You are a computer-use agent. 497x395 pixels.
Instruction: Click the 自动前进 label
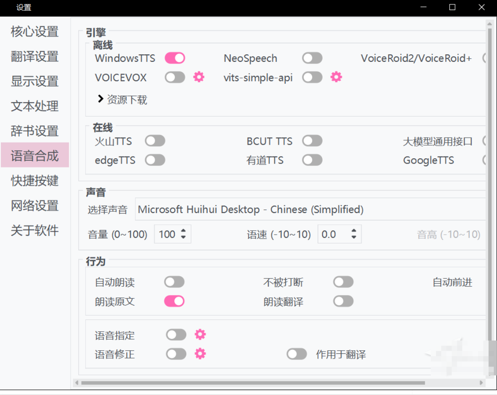(452, 282)
